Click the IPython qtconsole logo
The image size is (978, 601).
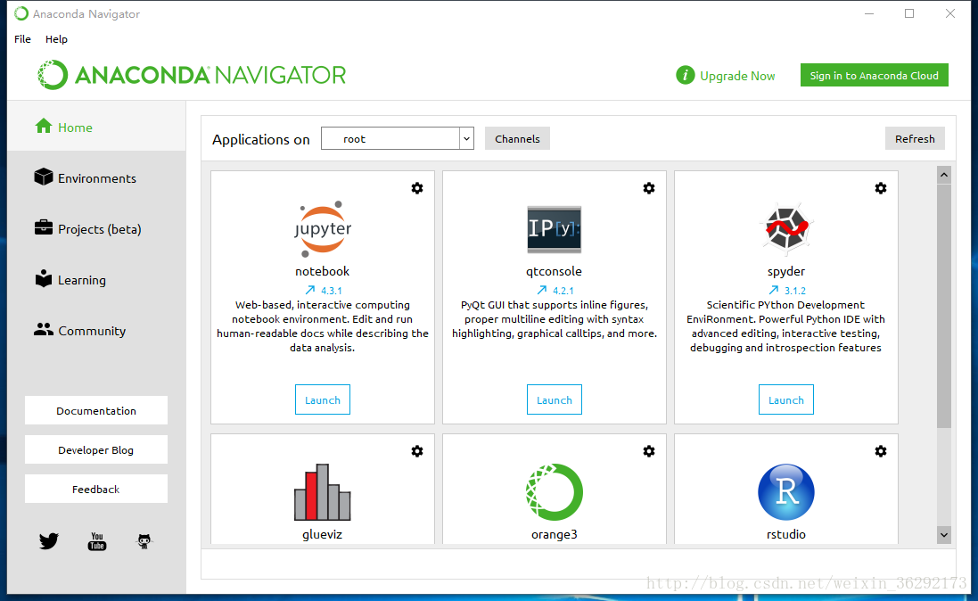[x=554, y=229]
